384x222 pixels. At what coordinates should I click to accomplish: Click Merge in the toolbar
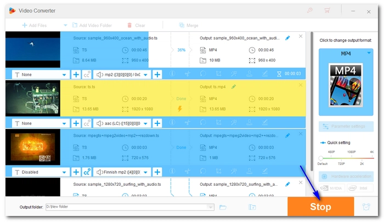189,25
